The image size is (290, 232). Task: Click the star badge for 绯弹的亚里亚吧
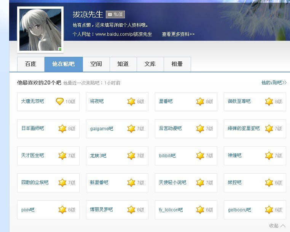(269, 128)
